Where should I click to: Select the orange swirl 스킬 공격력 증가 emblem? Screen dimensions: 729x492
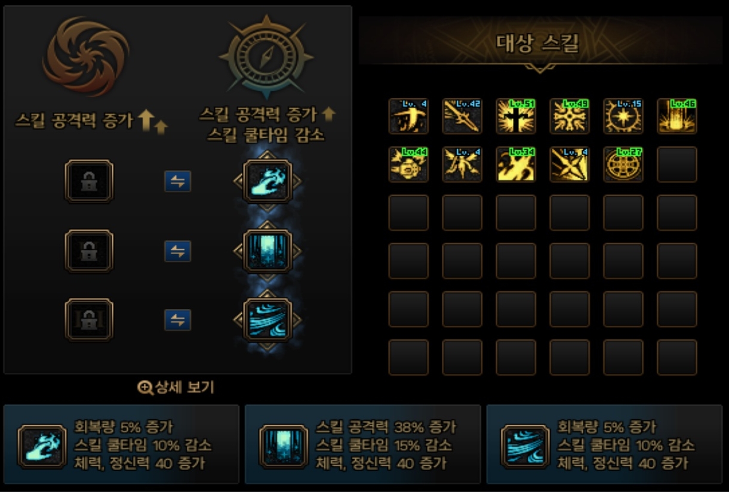tap(86, 57)
